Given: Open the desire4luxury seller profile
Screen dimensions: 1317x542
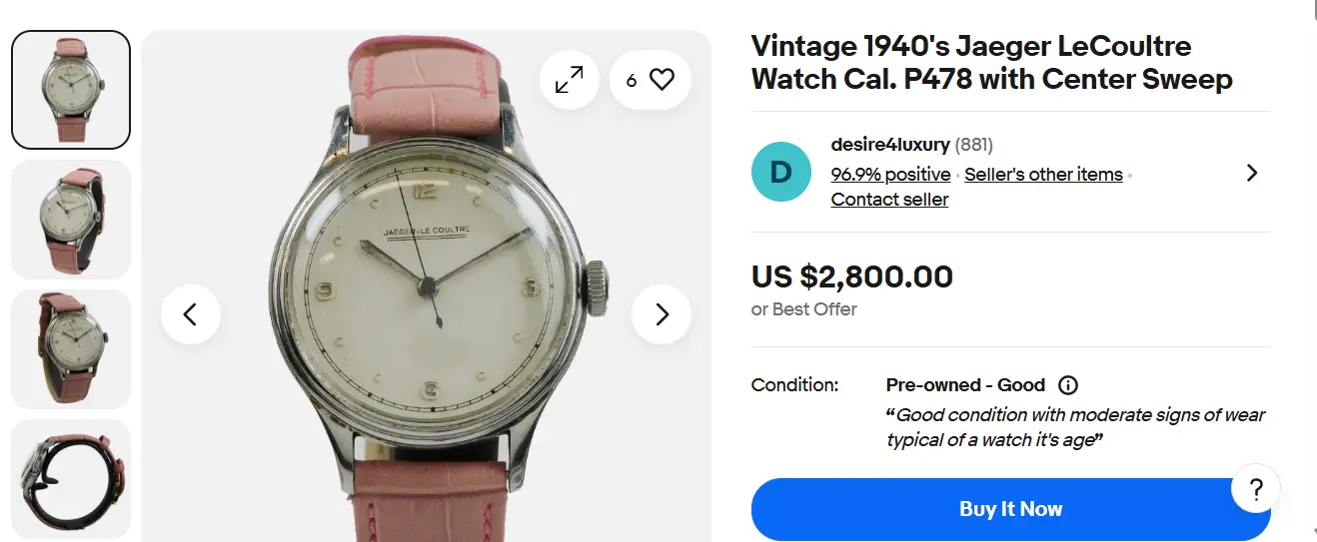Looking at the screenshot, I should [890, 146].
